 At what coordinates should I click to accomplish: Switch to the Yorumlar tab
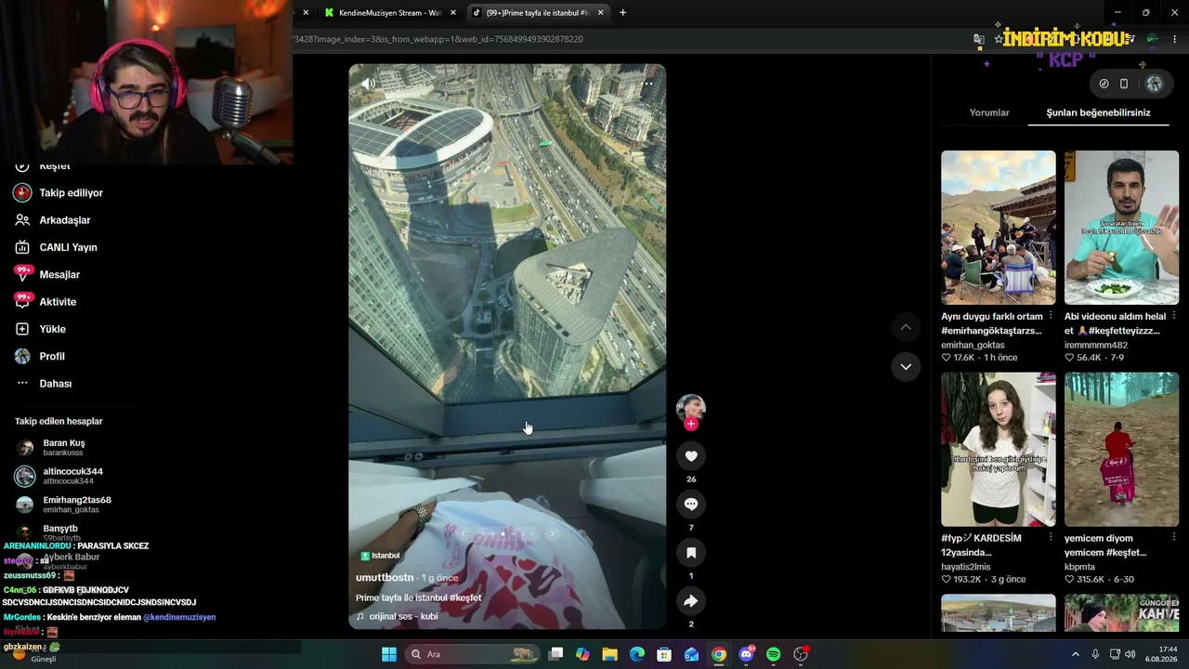click(989, 112)
